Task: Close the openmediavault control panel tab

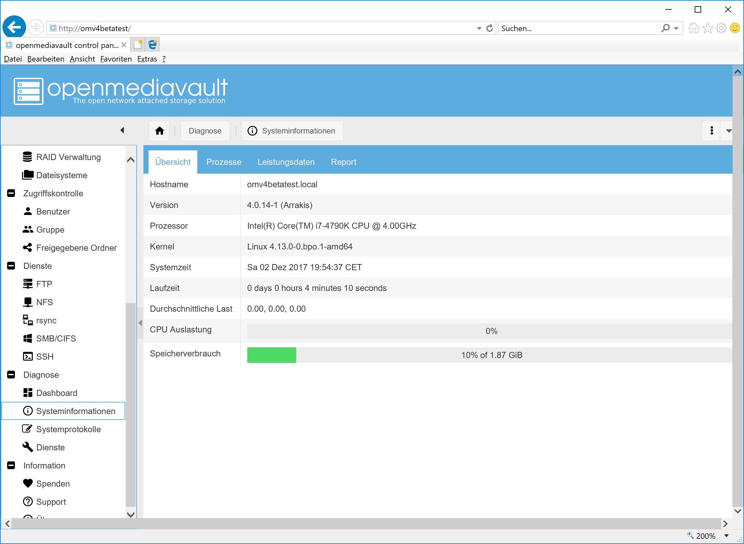Action: 124,45
